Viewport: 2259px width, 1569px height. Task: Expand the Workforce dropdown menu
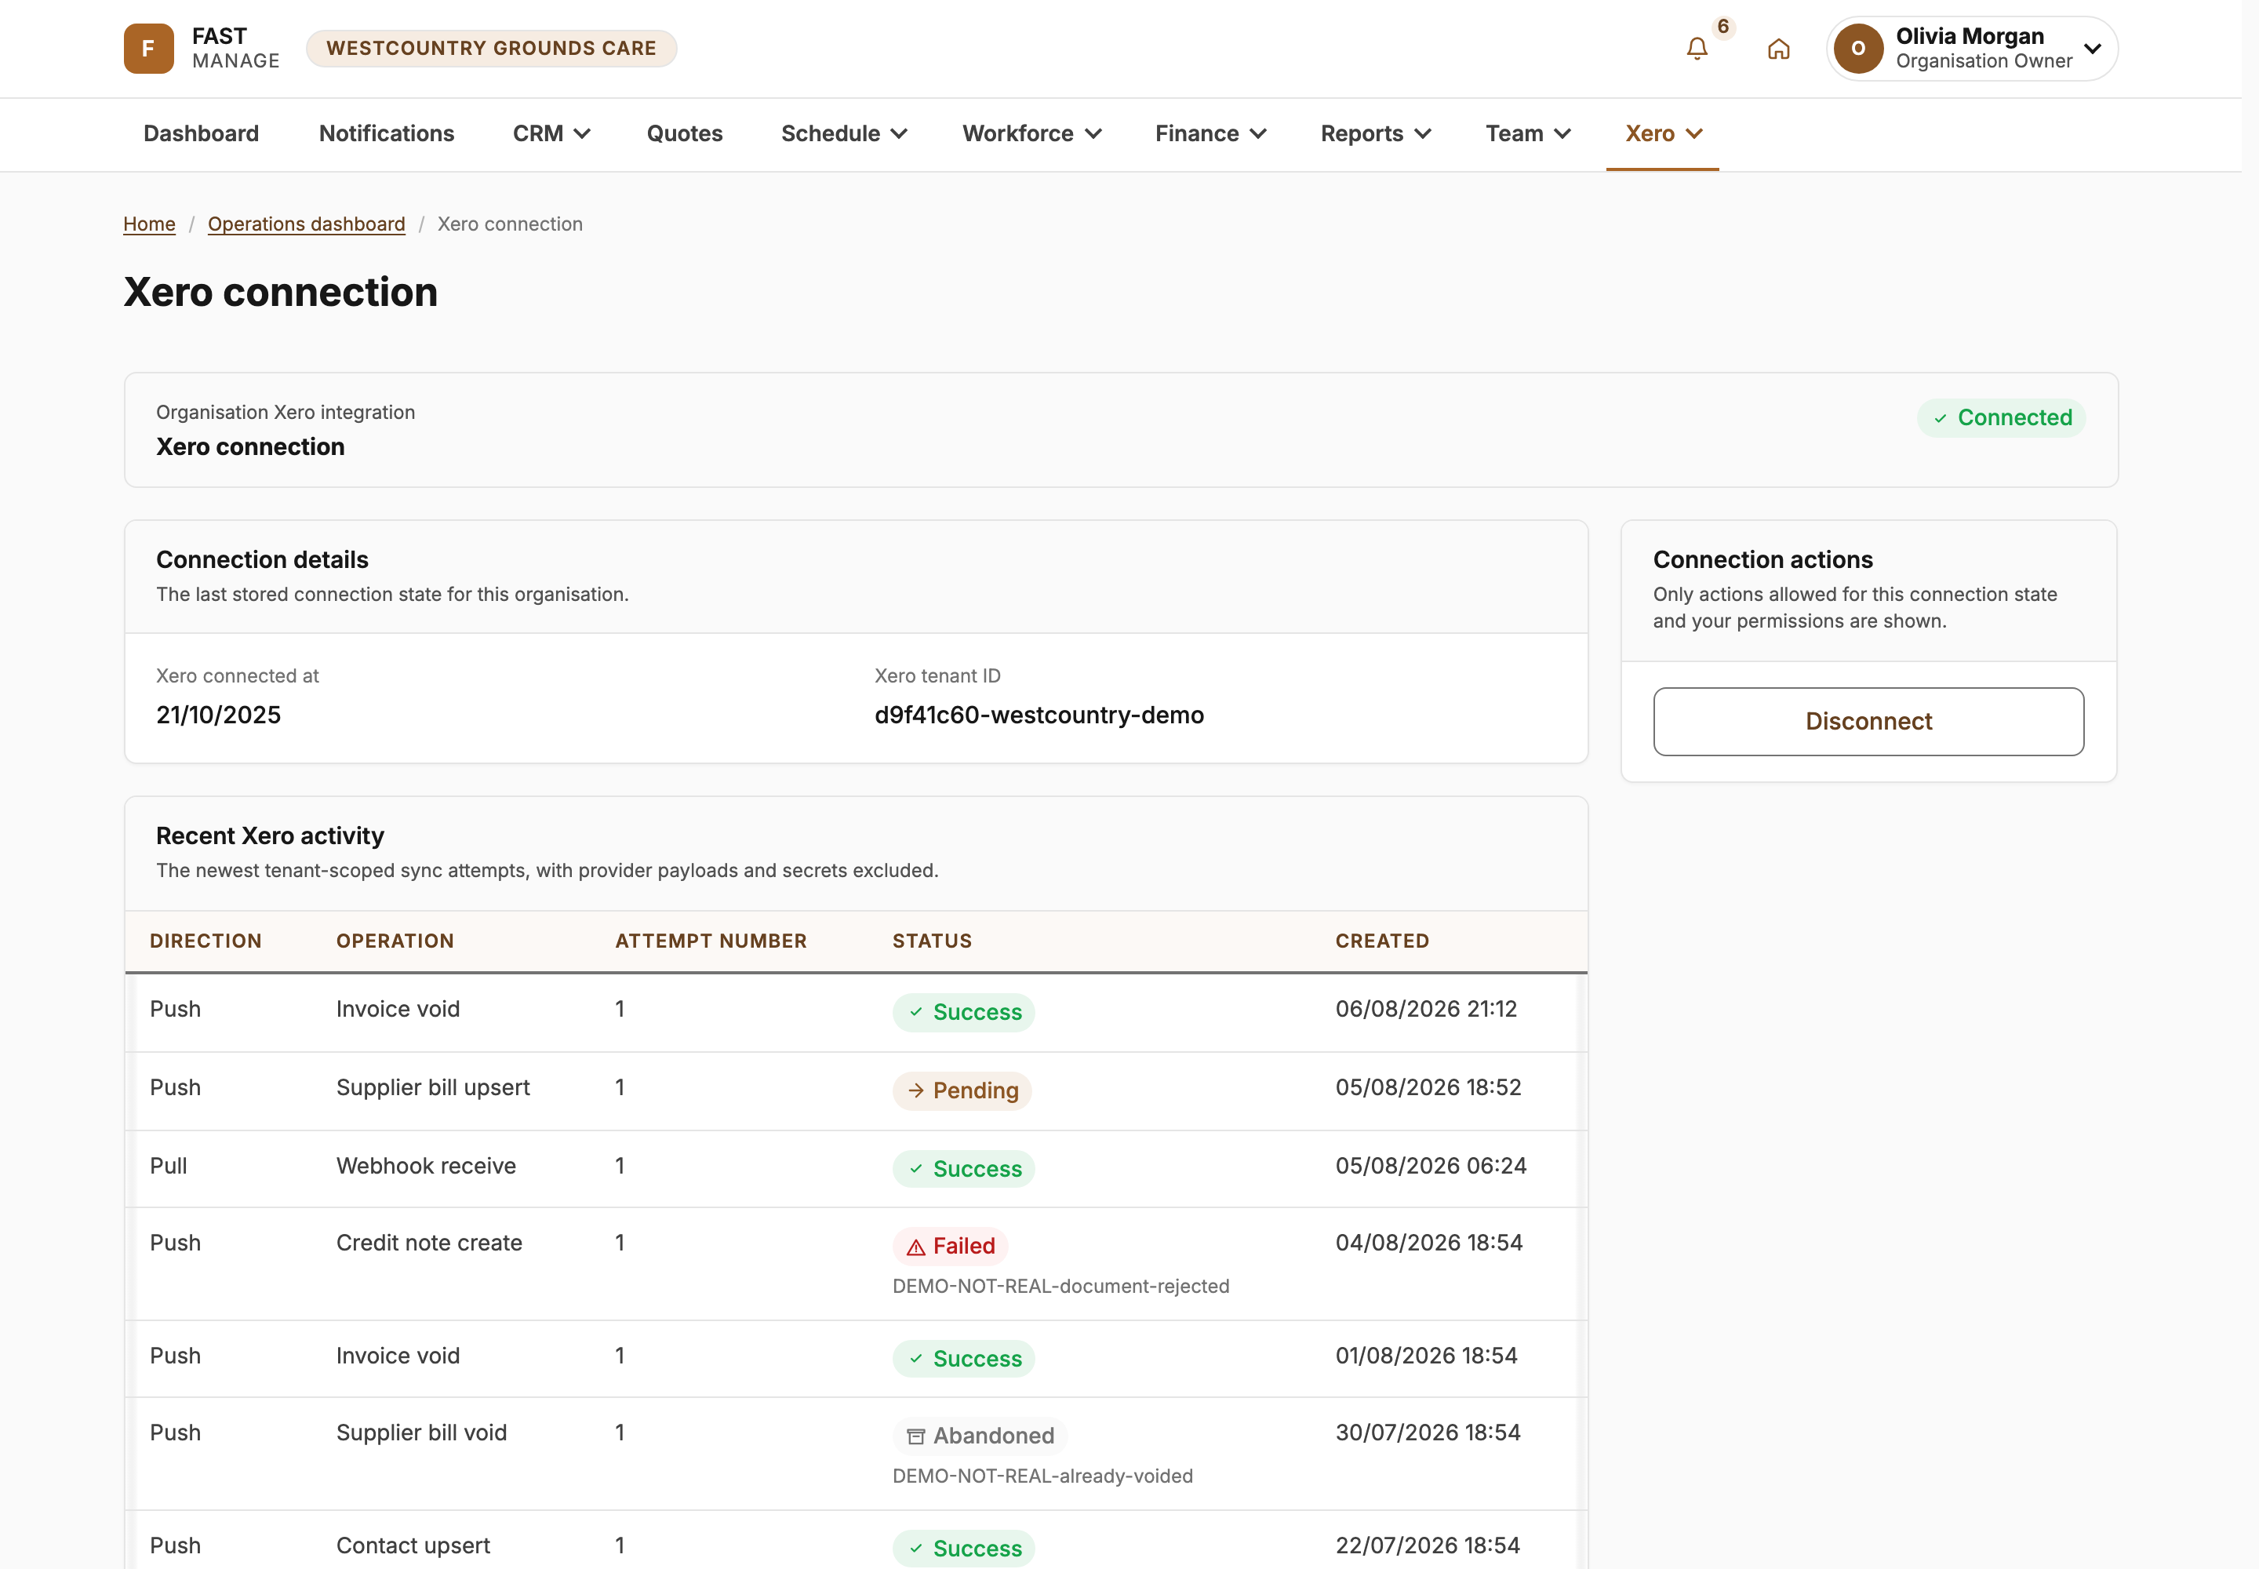pyautogui.click(x=1031, y=133)
